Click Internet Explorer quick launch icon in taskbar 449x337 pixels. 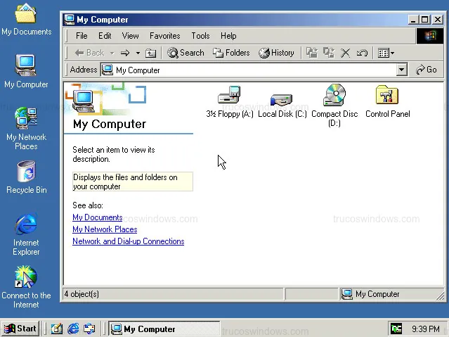(73, 329)
